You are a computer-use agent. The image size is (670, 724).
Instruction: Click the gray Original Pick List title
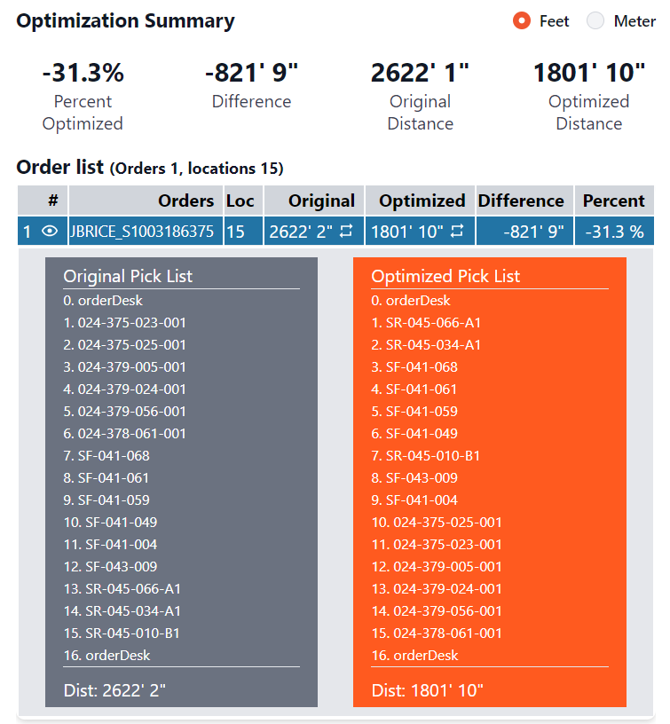[x=128, y=276]
